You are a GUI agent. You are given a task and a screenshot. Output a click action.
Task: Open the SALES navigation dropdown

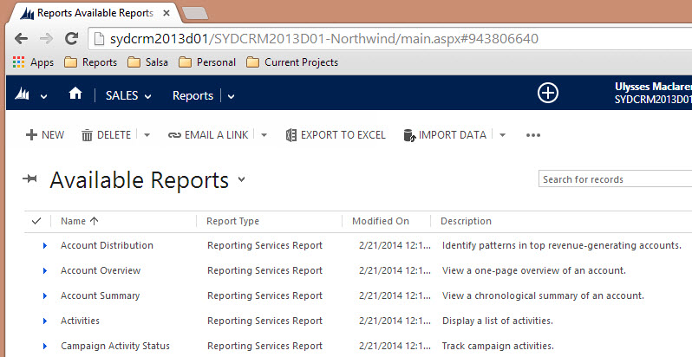128,95
